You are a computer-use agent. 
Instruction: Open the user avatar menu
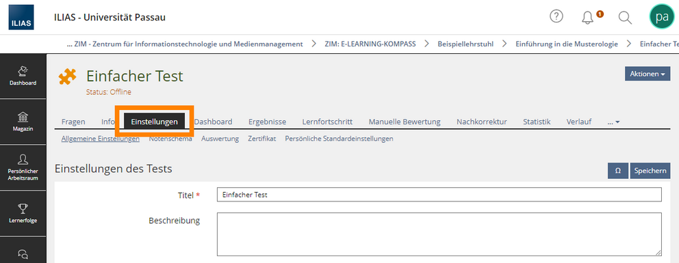pyautogui.click(x=662, y=17)
